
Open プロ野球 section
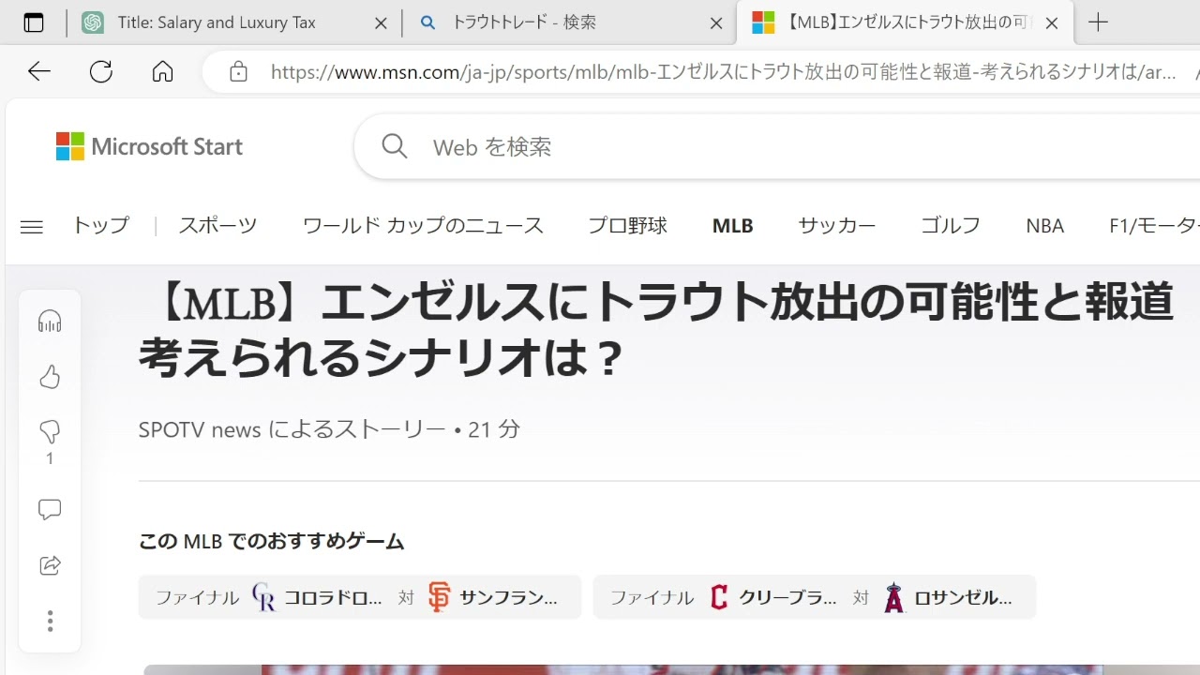[x=628, y=226]
